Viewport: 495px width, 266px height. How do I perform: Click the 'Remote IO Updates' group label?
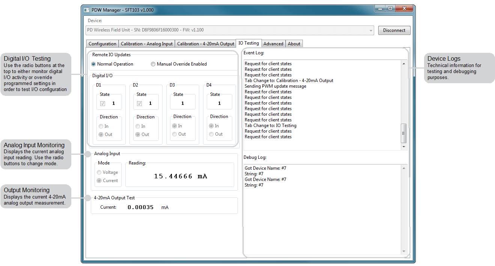(111, 55)
